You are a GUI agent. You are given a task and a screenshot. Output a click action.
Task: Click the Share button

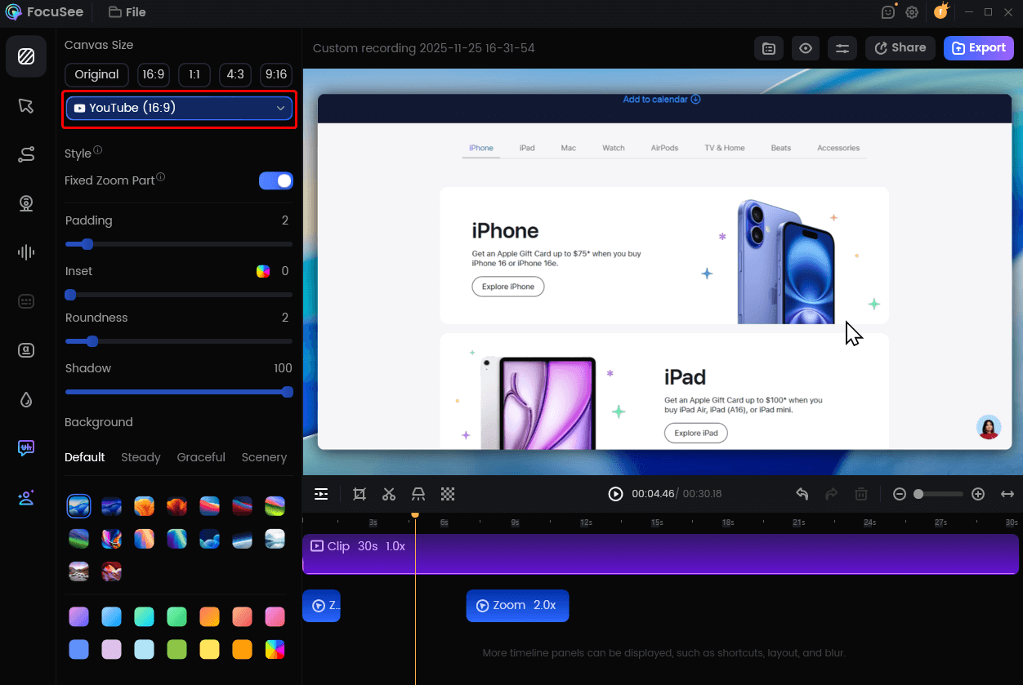pos(900,48)
